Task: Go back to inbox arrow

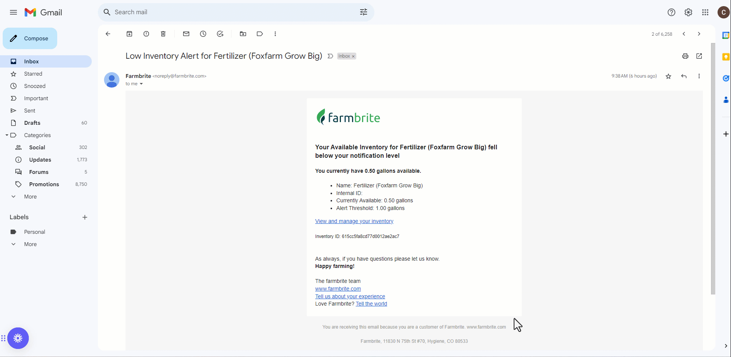Action: (x=108, y=34)
